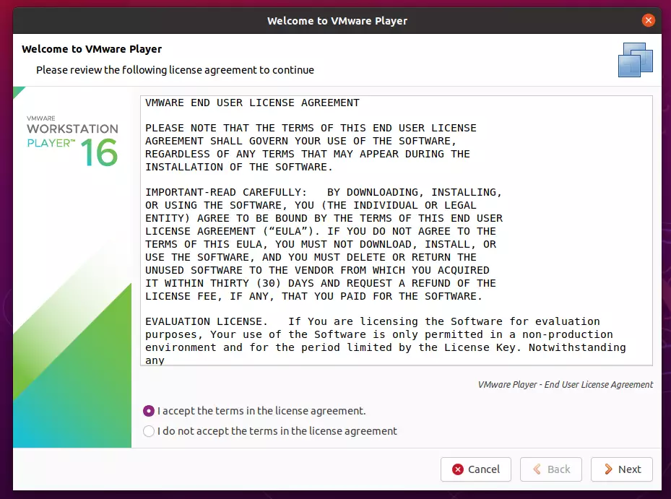Viewport: 671px width, 499px height.
Task: Click the Cancel button
Action: point(476,469)
